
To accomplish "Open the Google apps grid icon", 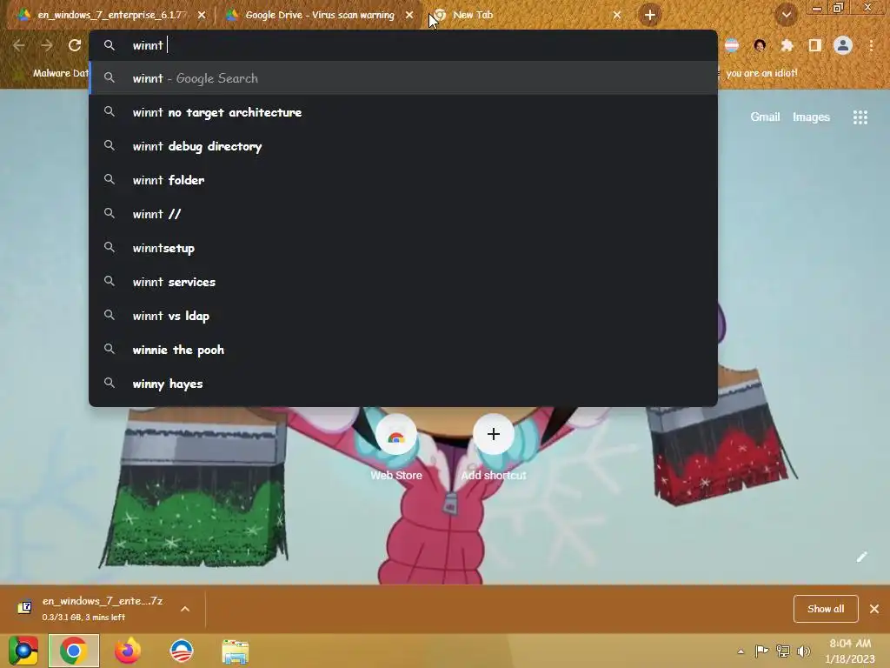I will pyautogui.click(x=860, y=117).
